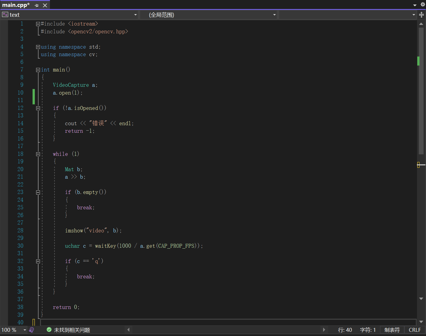Split the editor window with split icon
This screenshot has height=336, width=426.
pyautogui.click(x=421, y=15)
